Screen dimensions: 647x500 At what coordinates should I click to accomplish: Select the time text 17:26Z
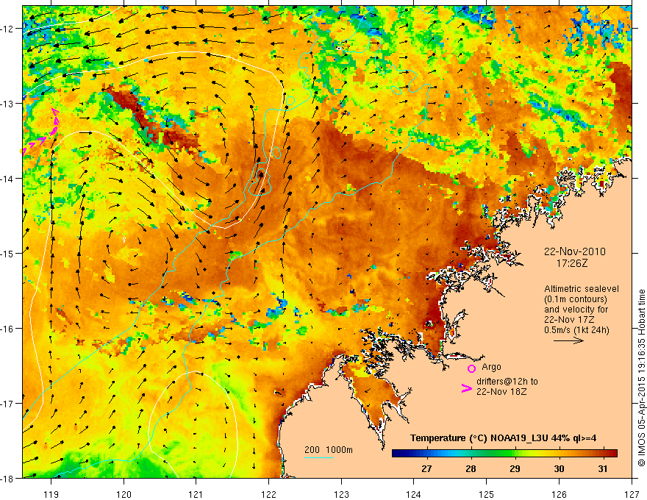[x=571, y=262]
